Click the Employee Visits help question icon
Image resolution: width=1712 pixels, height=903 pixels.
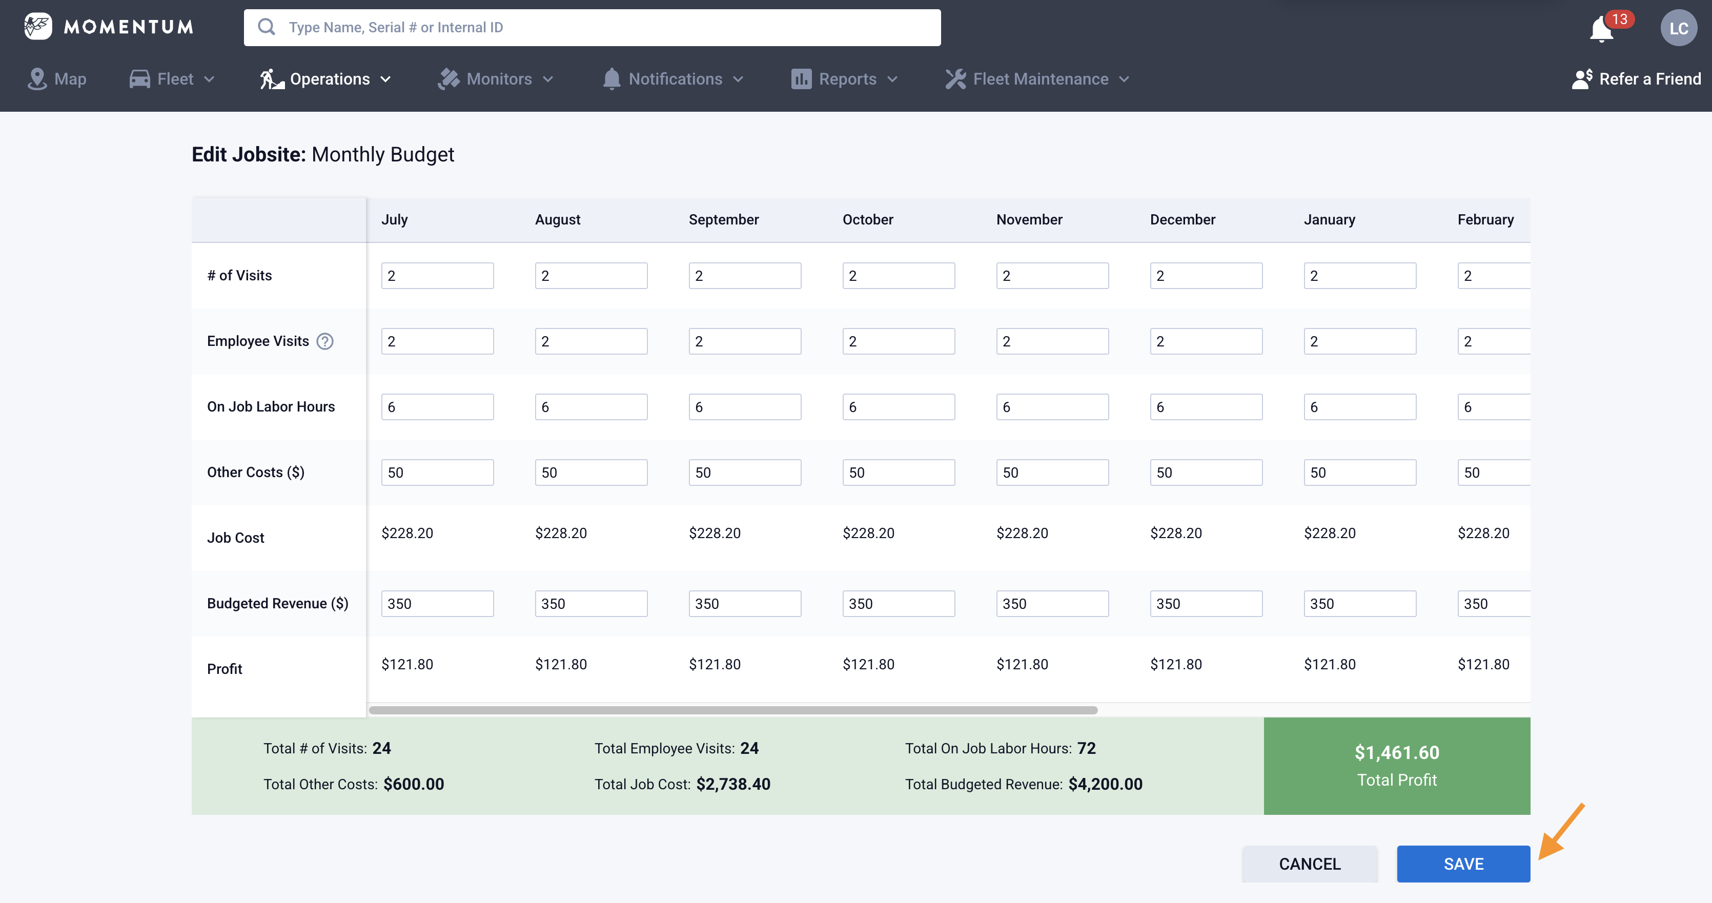coord(325,341)
